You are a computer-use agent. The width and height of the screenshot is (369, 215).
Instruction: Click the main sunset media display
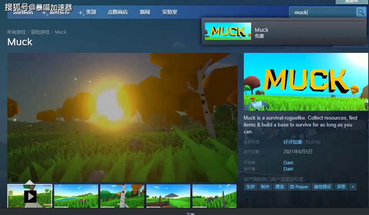(x=122, y=117)
